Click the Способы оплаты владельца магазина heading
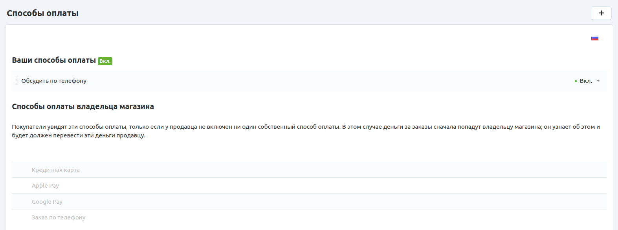Image resolution: width=618 pixels, height=230 pixels. tap(83, 106)
